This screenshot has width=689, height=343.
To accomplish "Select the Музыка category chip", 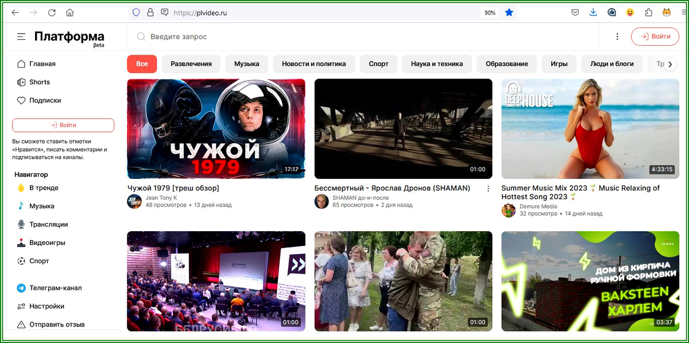I will 247,64.
